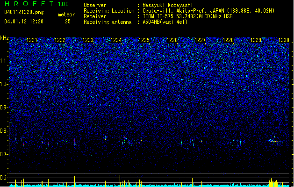
Task: Click the 'Receiving antenna' label
Action: pos(108,22)
